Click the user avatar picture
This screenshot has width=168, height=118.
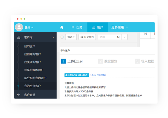click(x=19, y=27)
